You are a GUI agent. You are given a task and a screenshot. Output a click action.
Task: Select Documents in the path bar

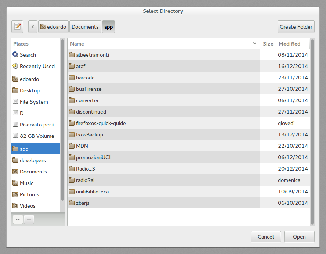click(x=85, y=27)
